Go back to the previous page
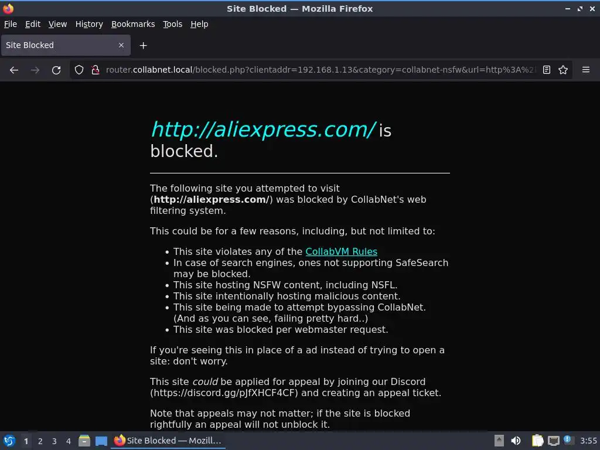Viewport: 600px width, 450px height. [14, 70]
